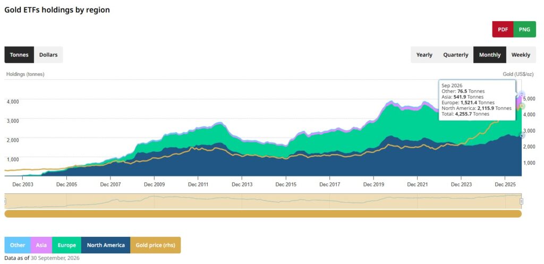
Task: Toggle North America series legend
Action: click(106, 245)
